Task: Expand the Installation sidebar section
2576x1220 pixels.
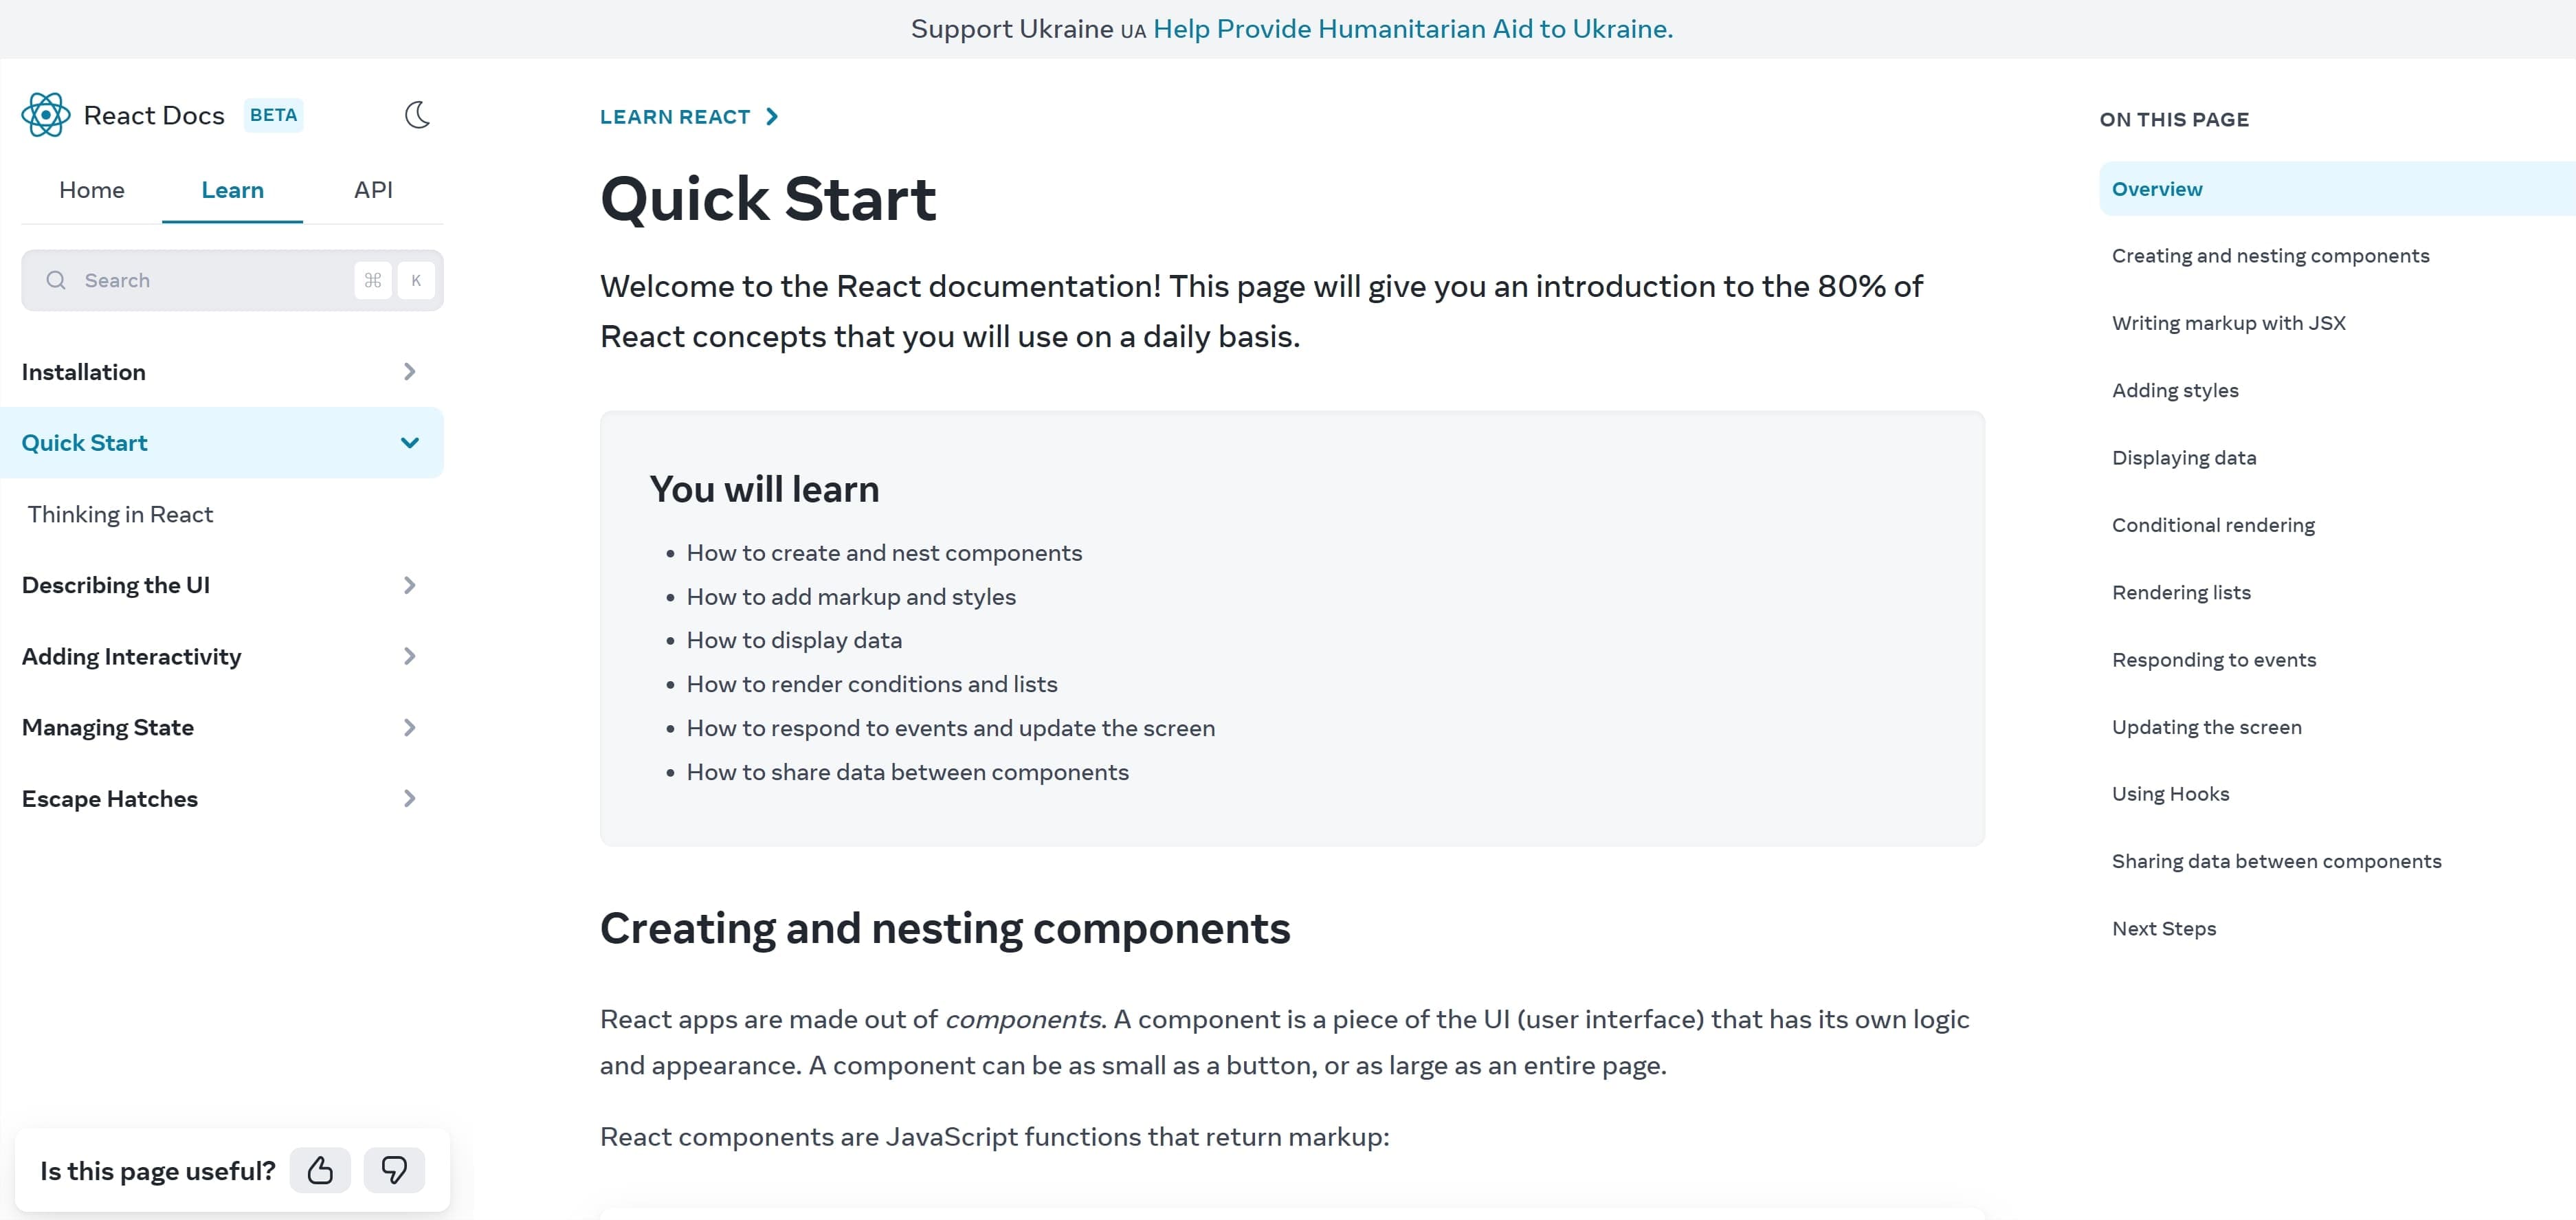Action: click(x=409, y=372)
